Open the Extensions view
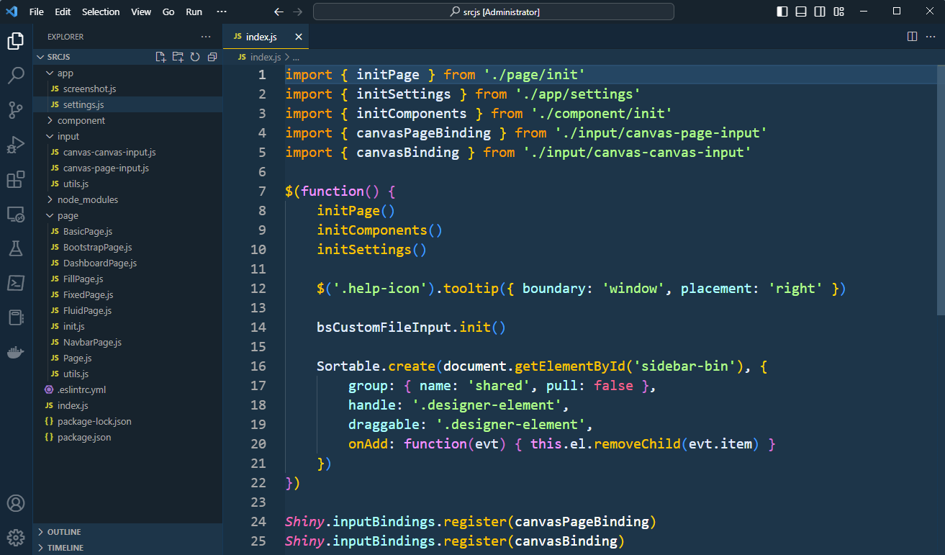This screenshot has width=945, height=555. point(16,179)
